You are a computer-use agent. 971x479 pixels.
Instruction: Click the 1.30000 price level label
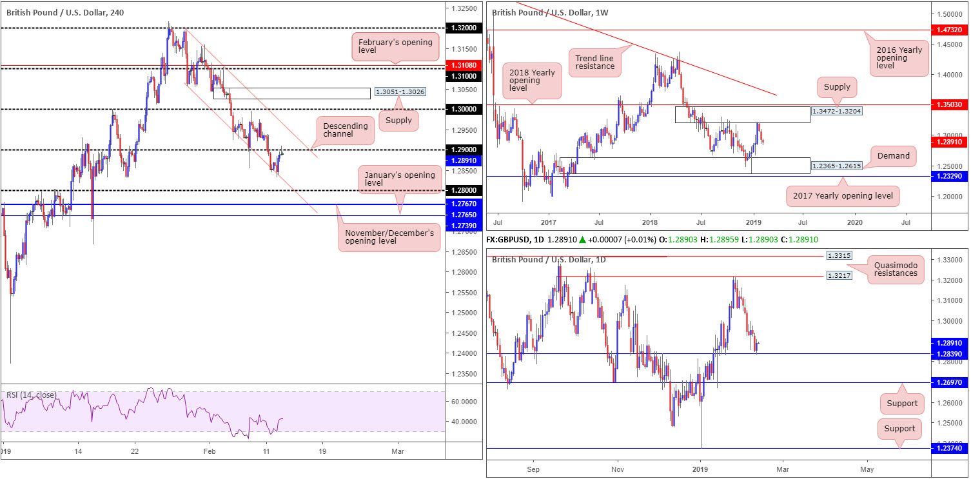(x=466, y=110)
